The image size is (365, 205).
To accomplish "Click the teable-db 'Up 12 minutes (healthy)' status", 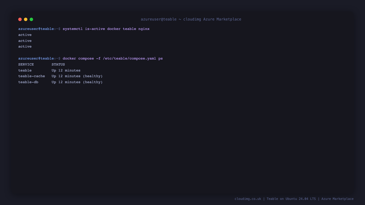I will [77, 82].
